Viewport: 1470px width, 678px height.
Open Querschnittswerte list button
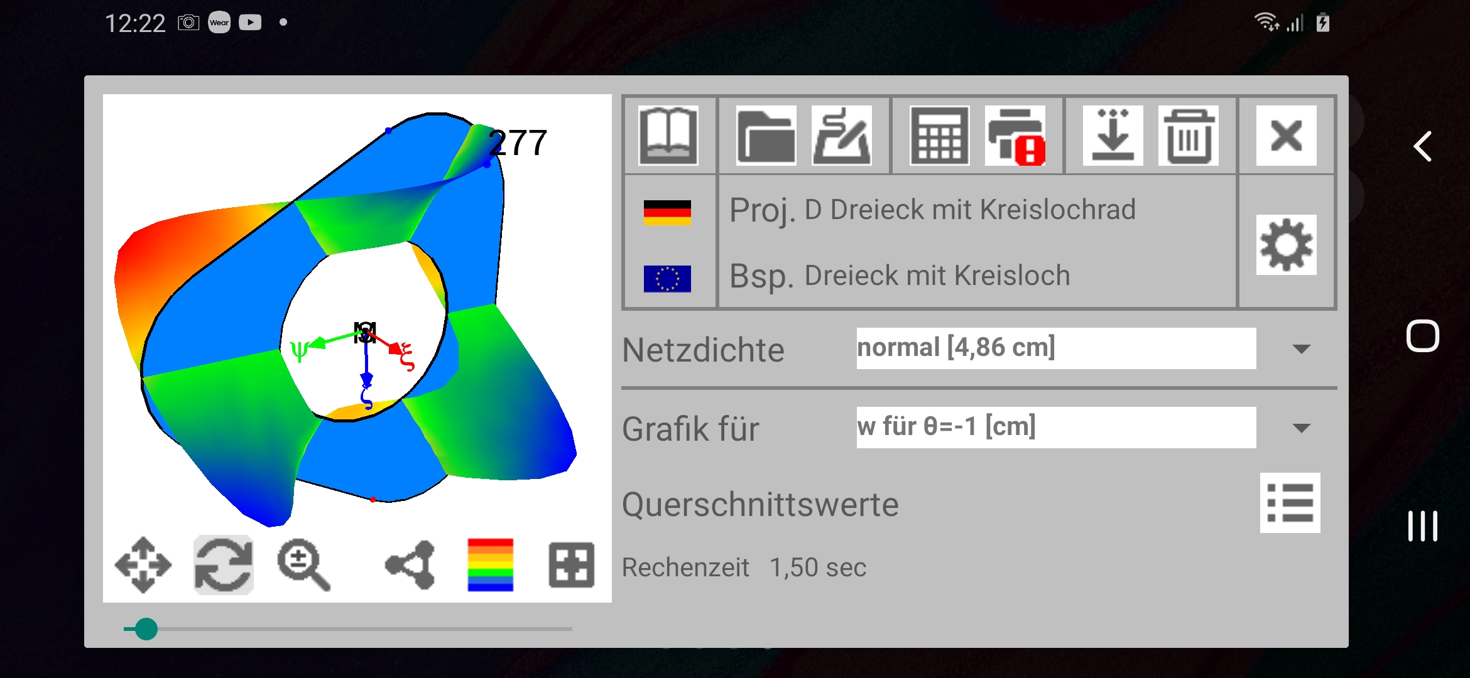1290,503
